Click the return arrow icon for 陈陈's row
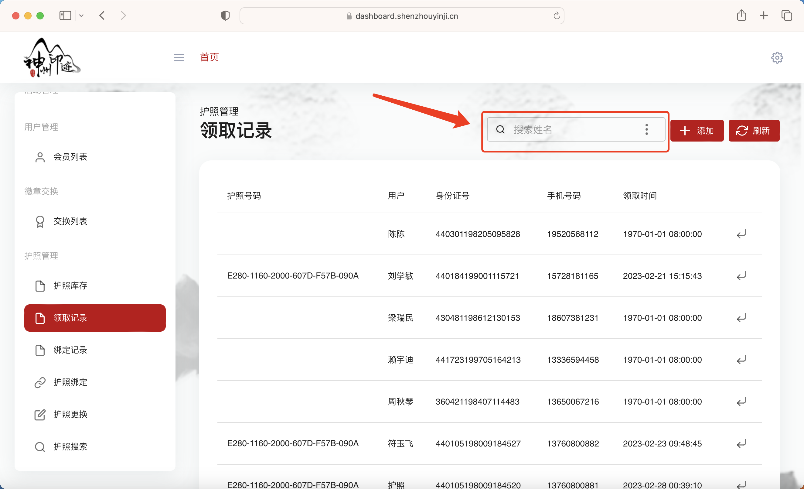 [741, 234]
